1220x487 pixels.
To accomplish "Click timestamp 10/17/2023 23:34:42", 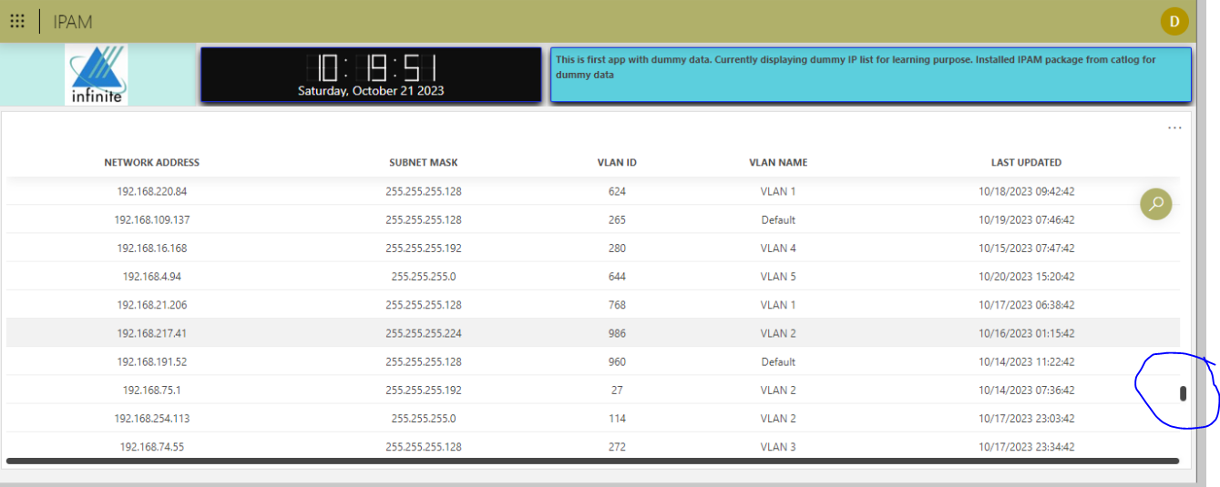I will 1027,447.
